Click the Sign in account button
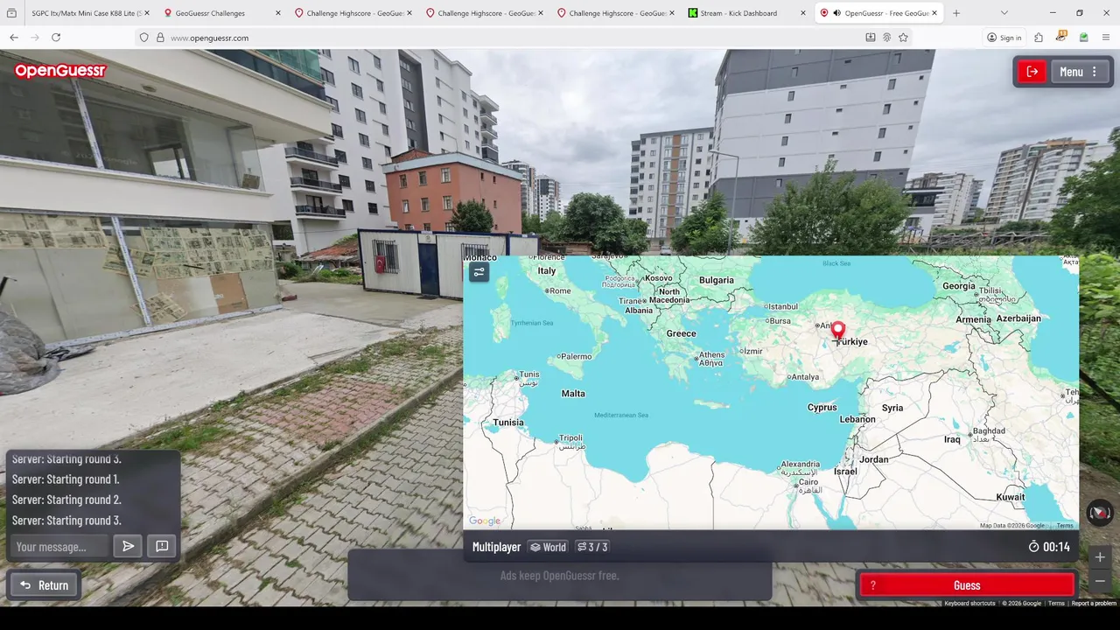The image size is (1120, 630). [1004, 38]
